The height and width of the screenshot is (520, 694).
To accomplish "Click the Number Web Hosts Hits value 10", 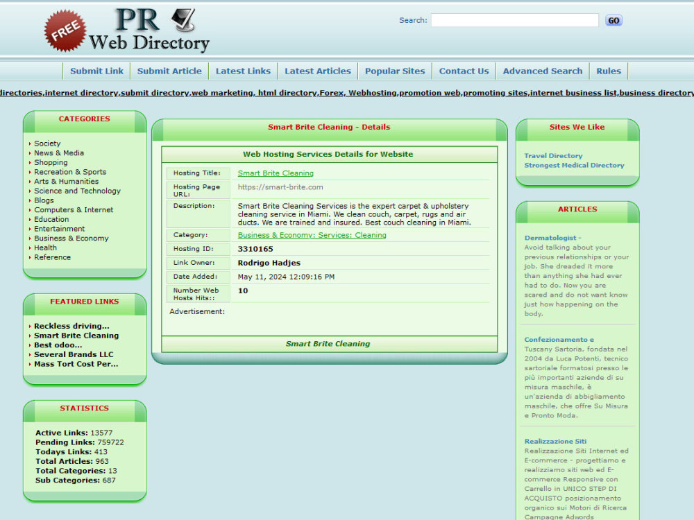I will 243,291.
